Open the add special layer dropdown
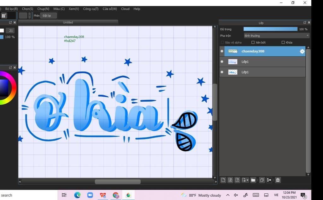The height and width of the screenshot is (200, 323). 245,180
